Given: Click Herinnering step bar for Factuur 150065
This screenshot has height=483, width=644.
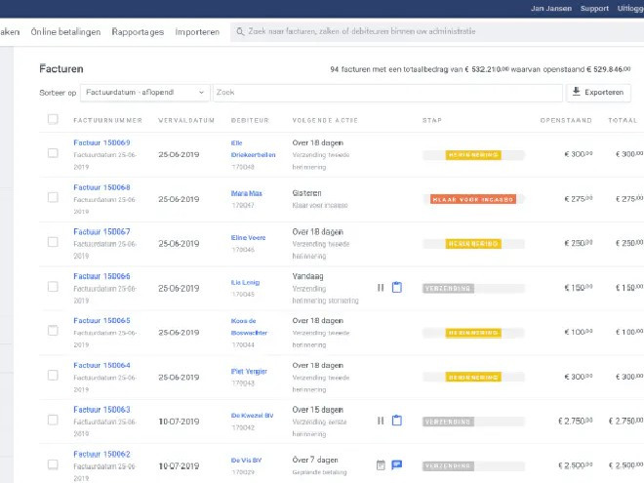Looking at the screenshot, I should 473,333.
